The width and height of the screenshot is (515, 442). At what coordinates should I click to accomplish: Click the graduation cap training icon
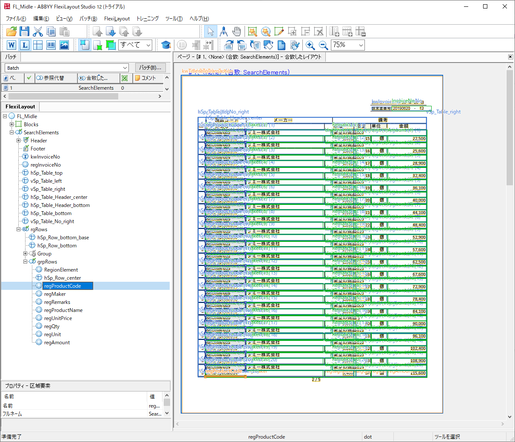[166, 45]
